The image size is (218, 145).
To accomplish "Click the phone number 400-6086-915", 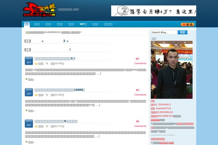I will pos(165,116).
